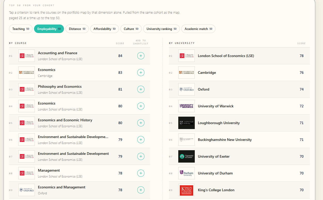This screenshot has width=323, height=200.
Task: Add rank 06 Environment course to shortlist
Action: [141, 140]
